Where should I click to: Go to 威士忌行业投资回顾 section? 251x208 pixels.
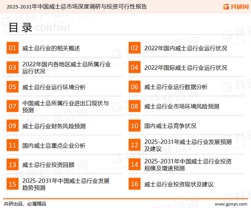tap(48, 165)
